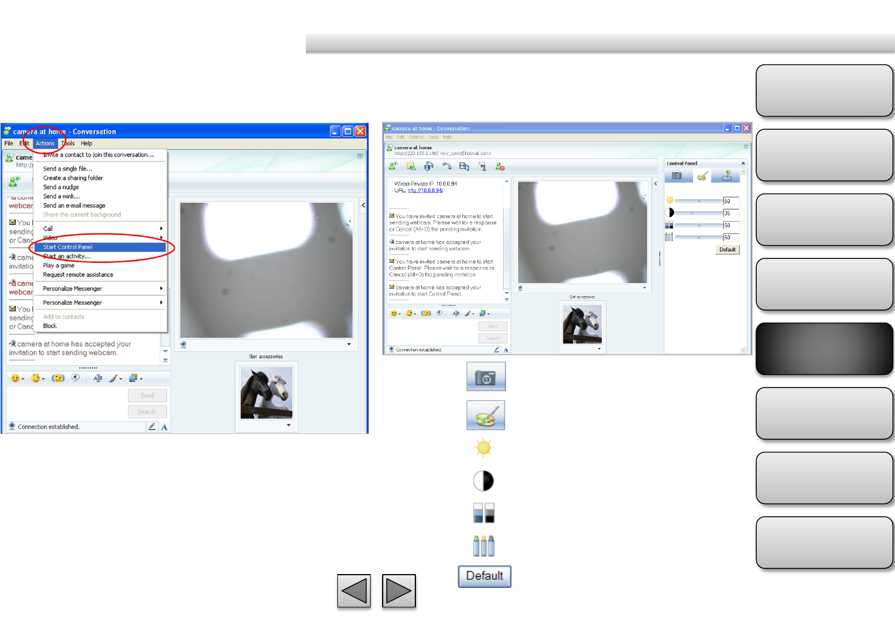The height and width of the screenshot is (620, 895).
Task: Go to the next slide with the right arrow
Action: [x=399, y=591]
